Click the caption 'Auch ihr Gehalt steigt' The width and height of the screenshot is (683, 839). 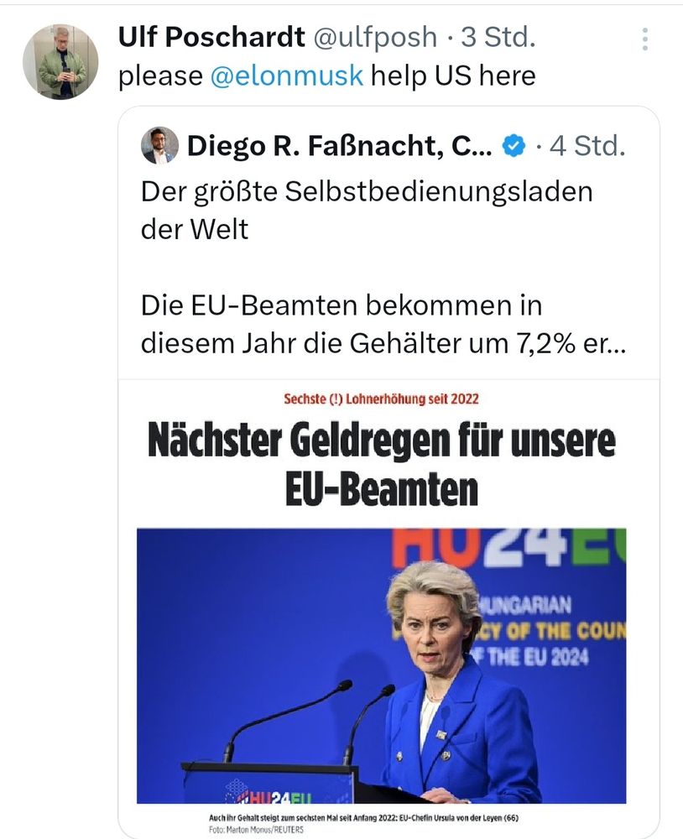[x=363, y=817]
